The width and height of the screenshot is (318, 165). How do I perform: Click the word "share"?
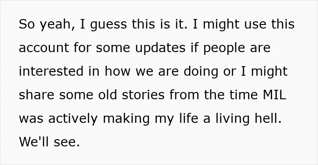(36, 95)
